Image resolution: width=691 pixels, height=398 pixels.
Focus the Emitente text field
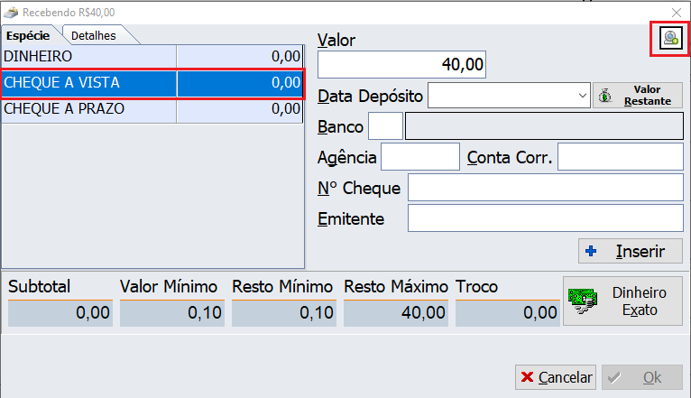(x=545, y=218)
